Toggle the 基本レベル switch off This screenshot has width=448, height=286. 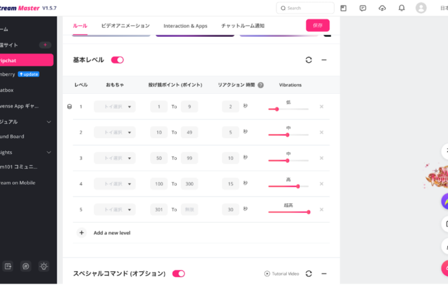click(117, 60)
